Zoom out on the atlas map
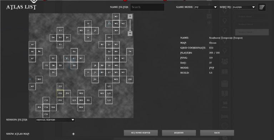Screen dimensions: 274x140 tap(130, 33)
